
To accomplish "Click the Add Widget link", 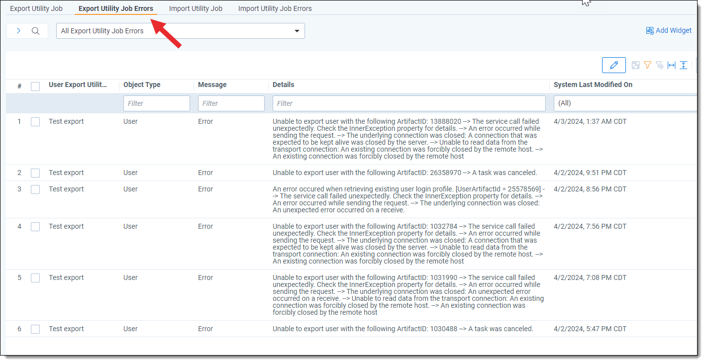I will pos(673,31).
